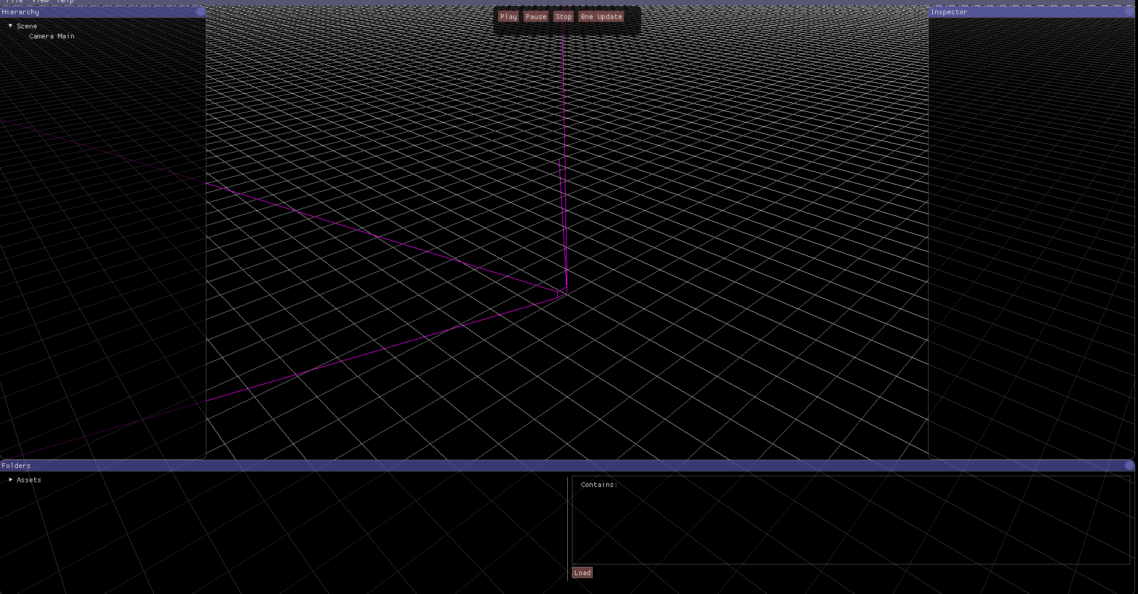Click the Load button
1138x594 pixels.
click(582, 573)
